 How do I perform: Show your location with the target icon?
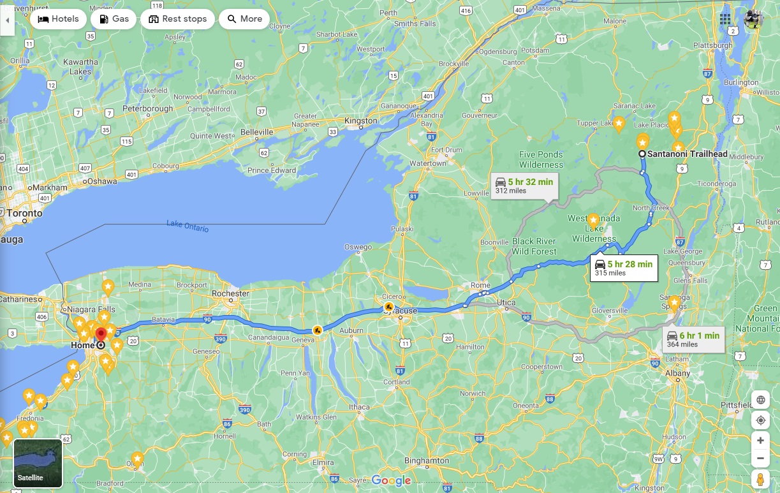(x=760, y=420)
